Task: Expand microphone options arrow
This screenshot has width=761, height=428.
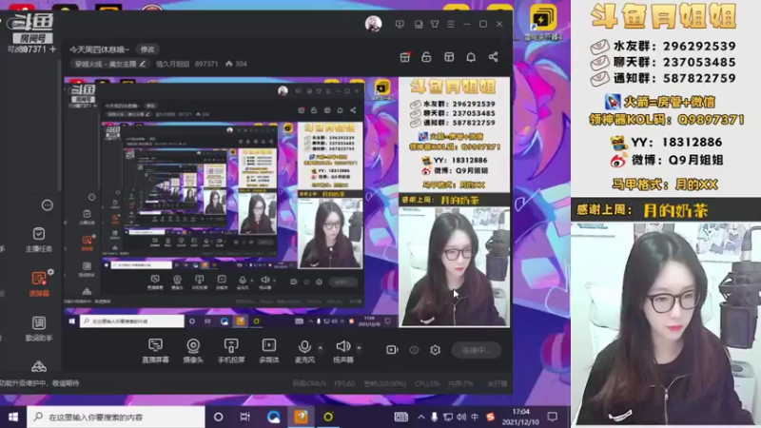Action: [x=321, y=348]
